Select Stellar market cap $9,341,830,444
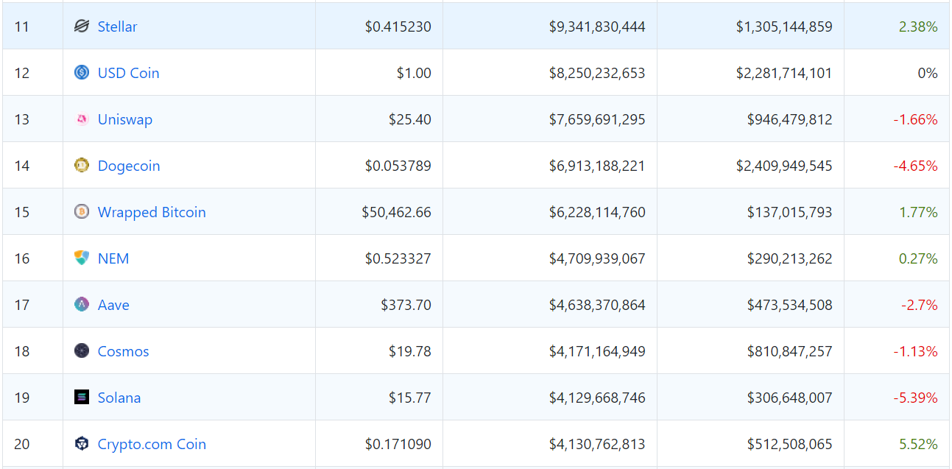Image resolution: width=952 pixels, height=469 pixels. pyautogui.click(x=597, y=27)
